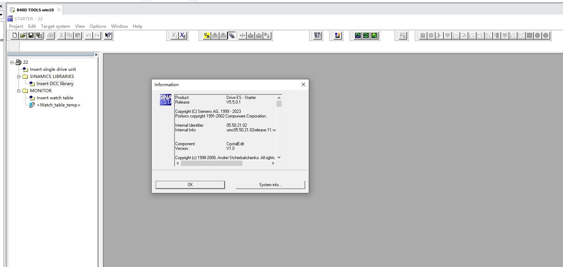The height and width of the screenshot is (267, 563).
Task: Collapse the SINAMICS LIBRARIES folder
Action: point(19,77)
